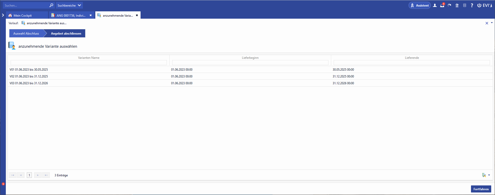Click the magnifier search icon
This screenshot has height=195, width=495.
[x=51, y=5]
